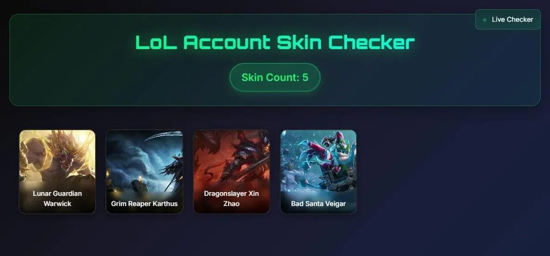Screen dimensions: 550x256
Task: Click the 'Live Checker' label text
Action: click(x=513, y=20)
